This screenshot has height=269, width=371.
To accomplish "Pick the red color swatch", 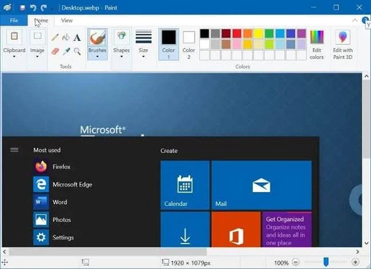I will tap(237, 34).
